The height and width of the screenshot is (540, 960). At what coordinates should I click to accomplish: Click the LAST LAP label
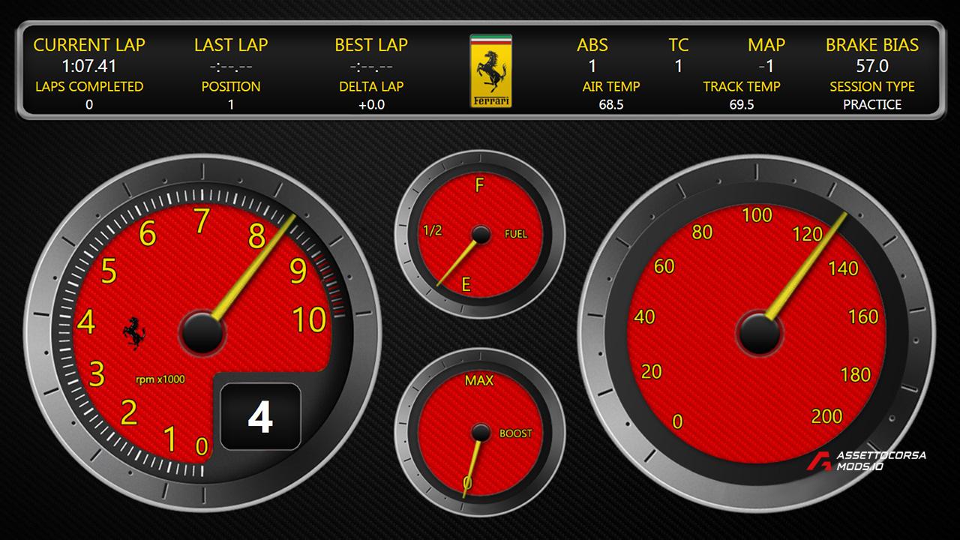pyautogui.click(x=231, y=45)
